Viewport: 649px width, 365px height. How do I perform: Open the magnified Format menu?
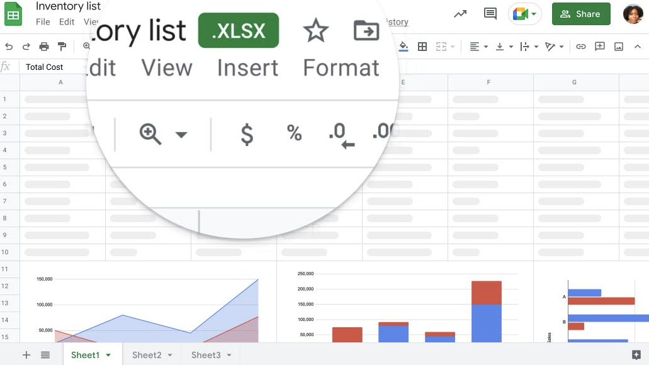(x=341, y=68)
